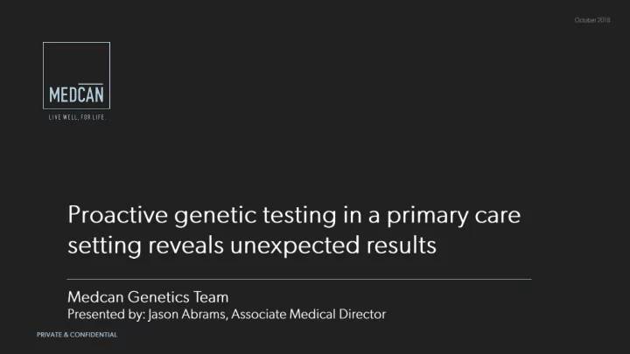The height and width of the screenshot is (354, 630).
Task: Click the 'PRIVATE & CONFIDENTIAL' footer
Action: 77,335
